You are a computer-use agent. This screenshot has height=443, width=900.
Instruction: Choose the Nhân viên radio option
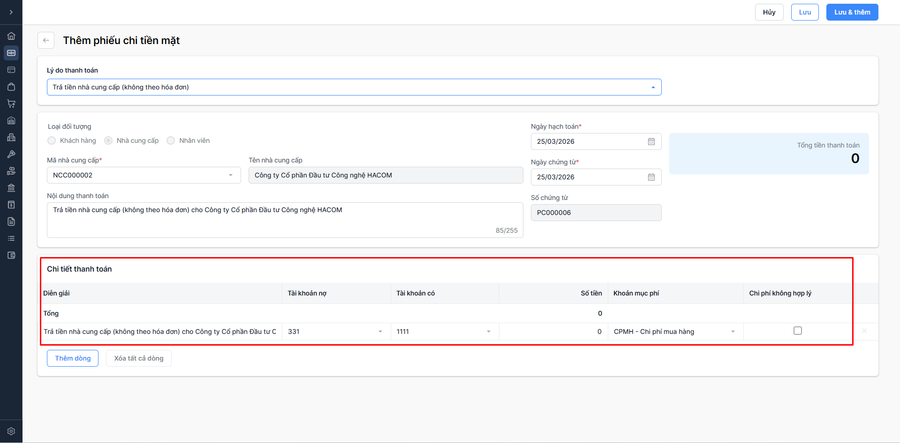(171, 140)
